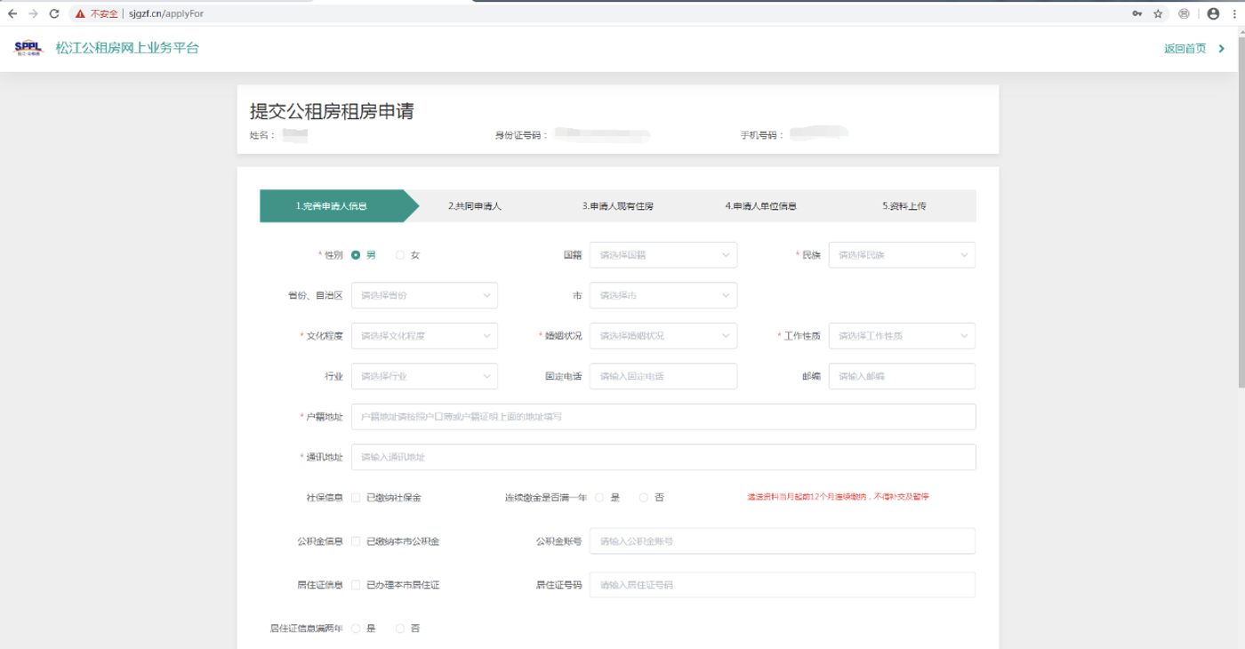The image size is (1245, 649).
Task: Switch to step 5.资料上传 tab
Action: 904,206
